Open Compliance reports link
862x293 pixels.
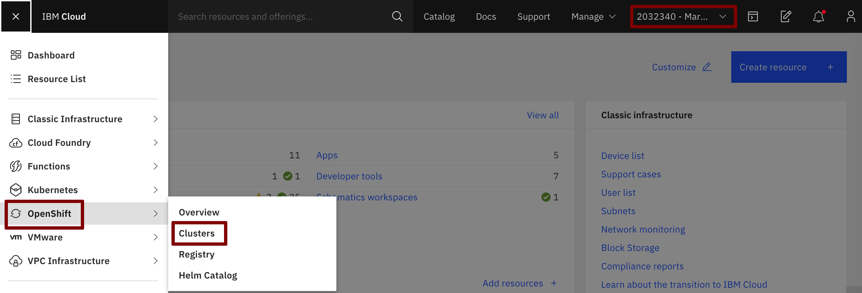click(642, 266)
